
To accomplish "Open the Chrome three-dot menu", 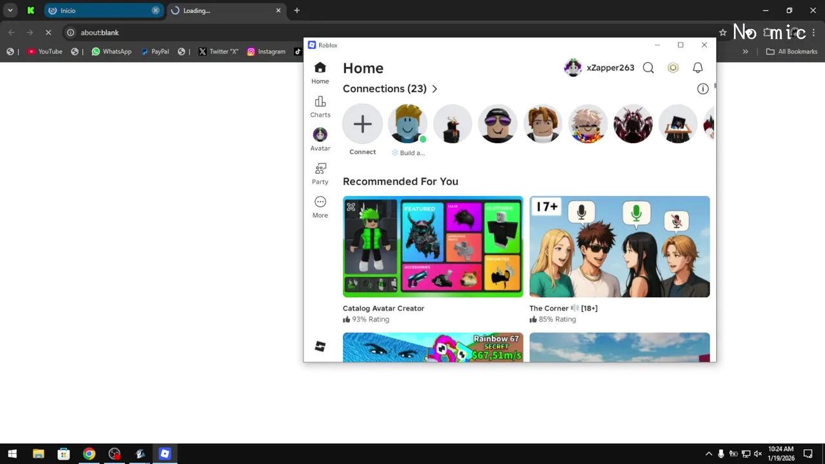I will [x=813, y=32].
